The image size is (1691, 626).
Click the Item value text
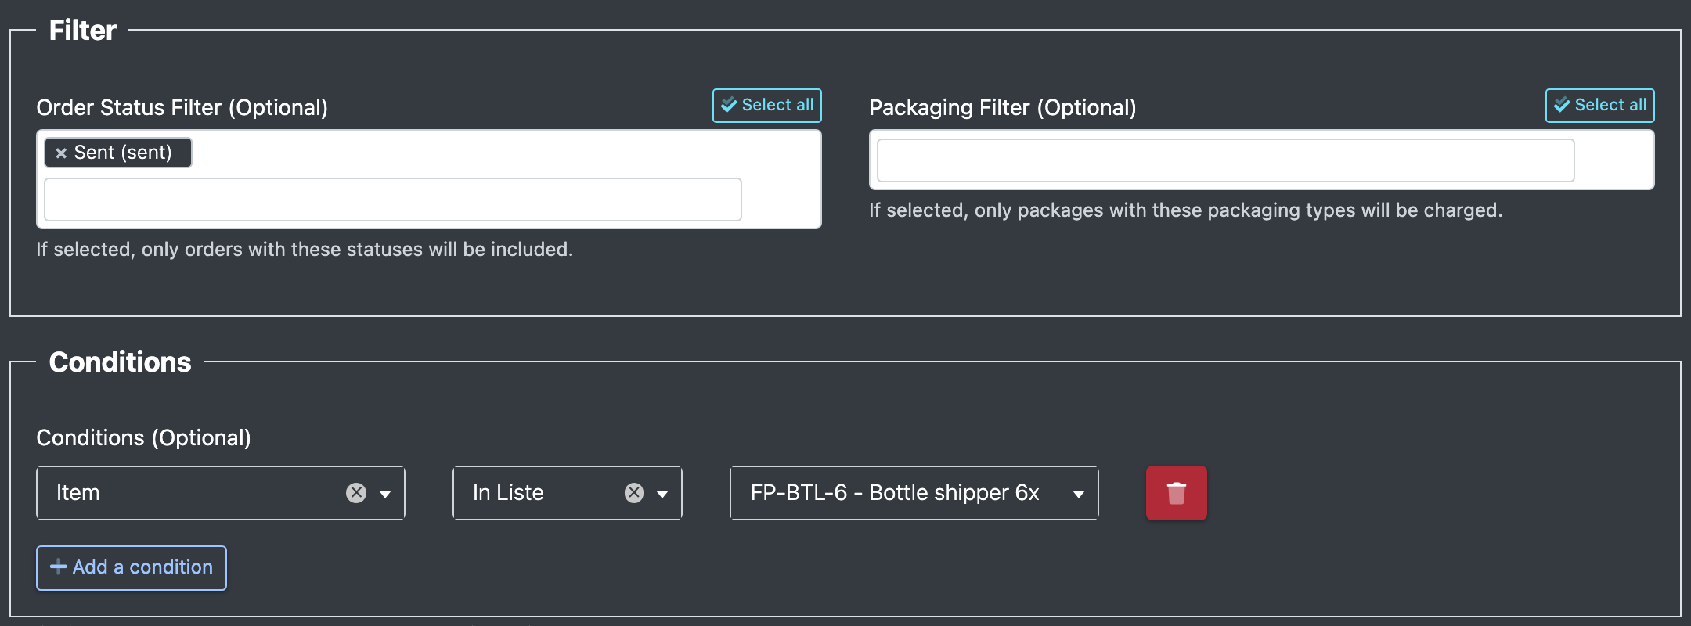pos(78,493)
